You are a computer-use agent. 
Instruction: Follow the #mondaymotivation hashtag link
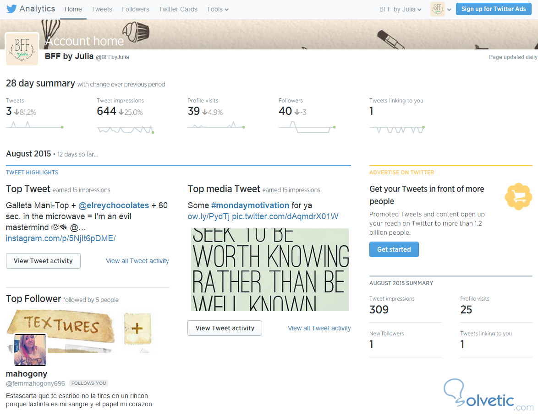(250, 205)
